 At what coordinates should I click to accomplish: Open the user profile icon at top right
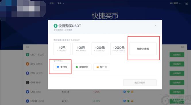tap(186, 3)
